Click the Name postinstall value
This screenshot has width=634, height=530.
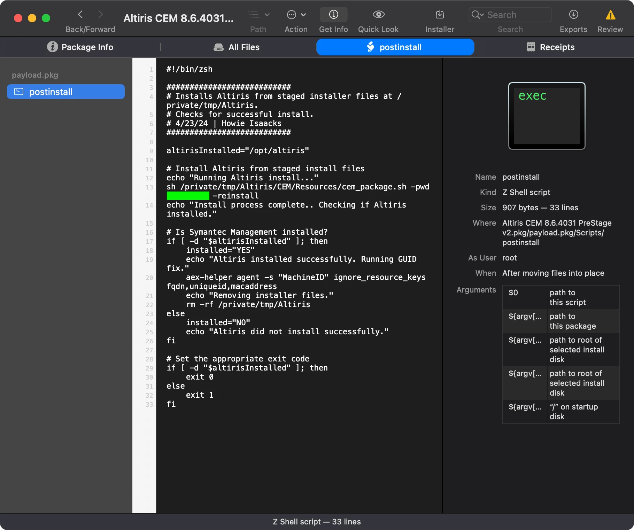[521, 177]
